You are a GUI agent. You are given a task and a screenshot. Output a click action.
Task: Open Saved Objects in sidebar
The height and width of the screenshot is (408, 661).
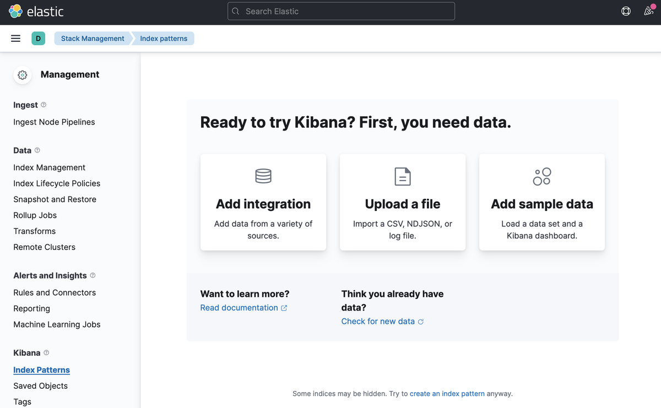tap(41, 386)
